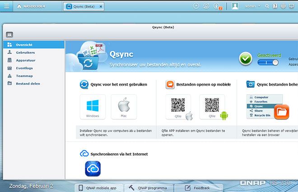298x192 pixels.
Task: Open the myQNAPcloud app icon
Action: pos(93,169)
